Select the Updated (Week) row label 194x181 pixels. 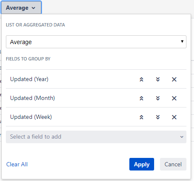31,117
